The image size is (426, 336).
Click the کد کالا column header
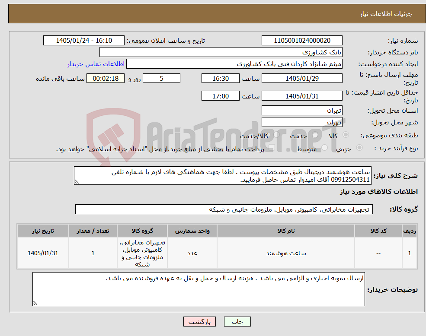coord(378,231)
